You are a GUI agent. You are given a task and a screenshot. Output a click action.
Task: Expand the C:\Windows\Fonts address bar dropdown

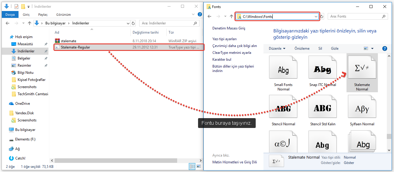point(316,17)
